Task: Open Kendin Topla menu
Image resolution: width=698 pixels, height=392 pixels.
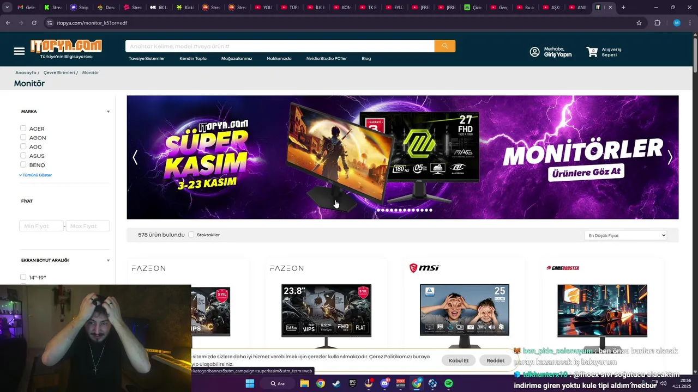Action: click(193, 58)
